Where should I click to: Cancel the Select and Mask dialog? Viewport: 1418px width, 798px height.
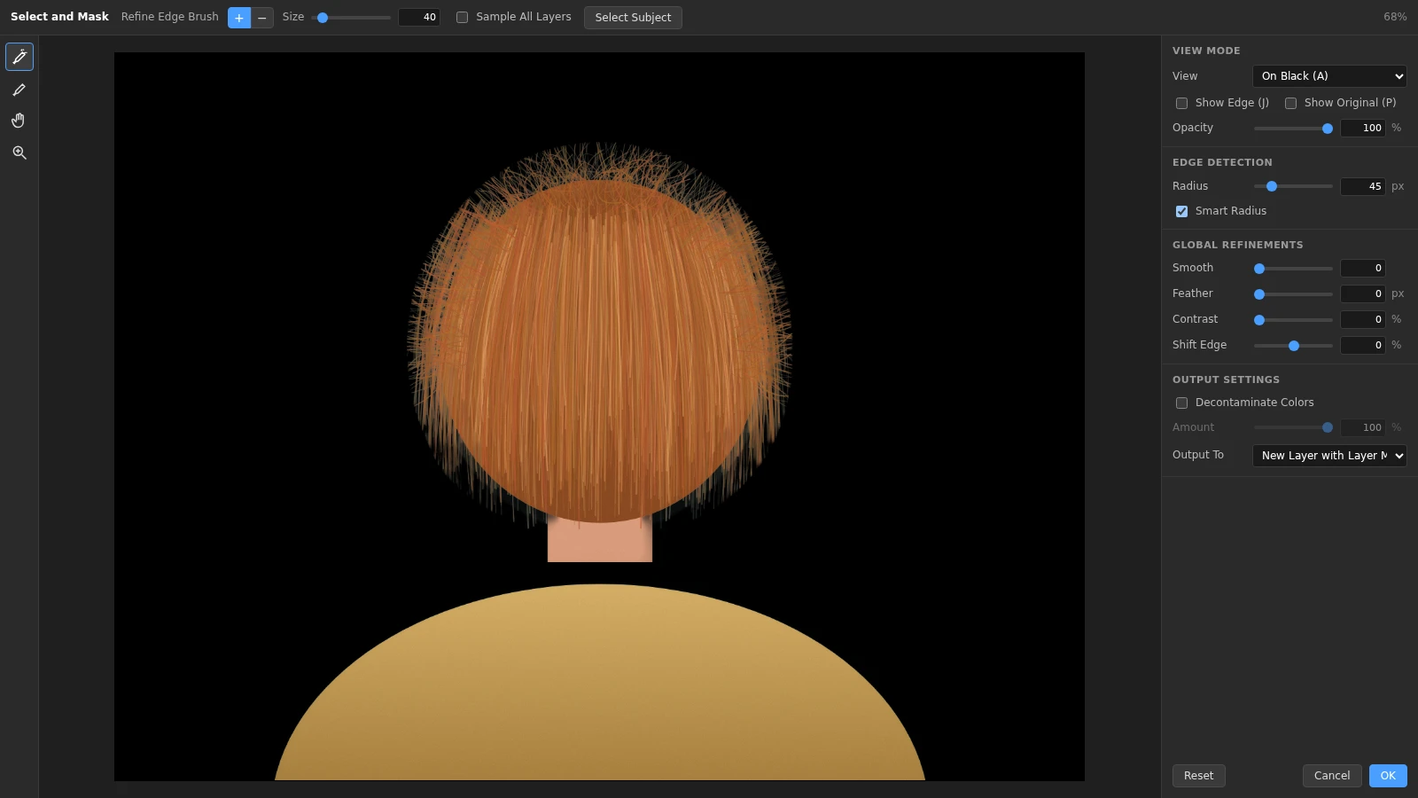[x=1332, y=776]
